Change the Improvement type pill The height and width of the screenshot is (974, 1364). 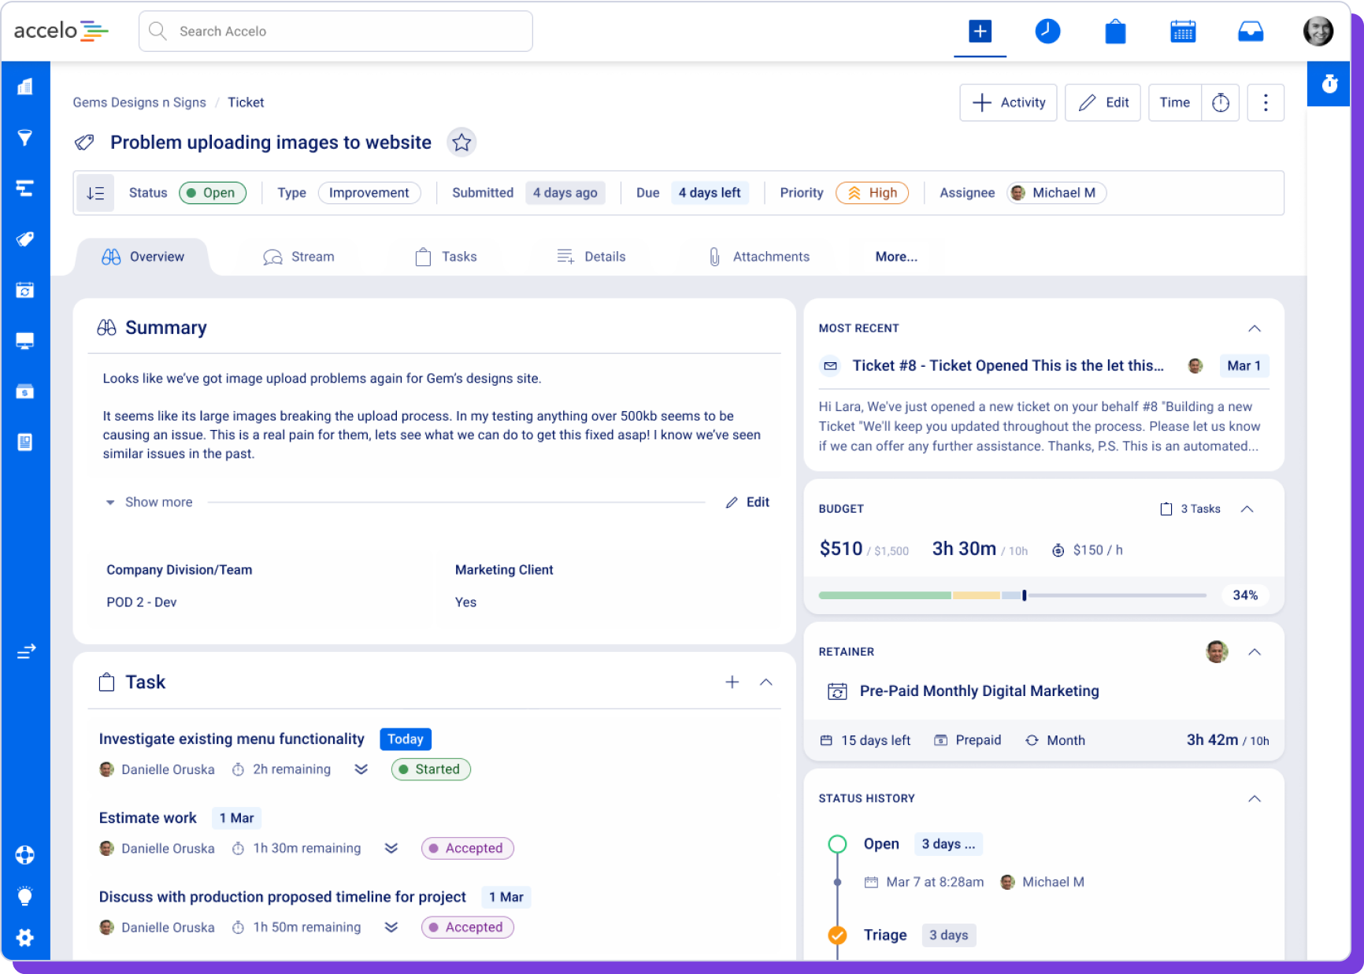point(369,193)
